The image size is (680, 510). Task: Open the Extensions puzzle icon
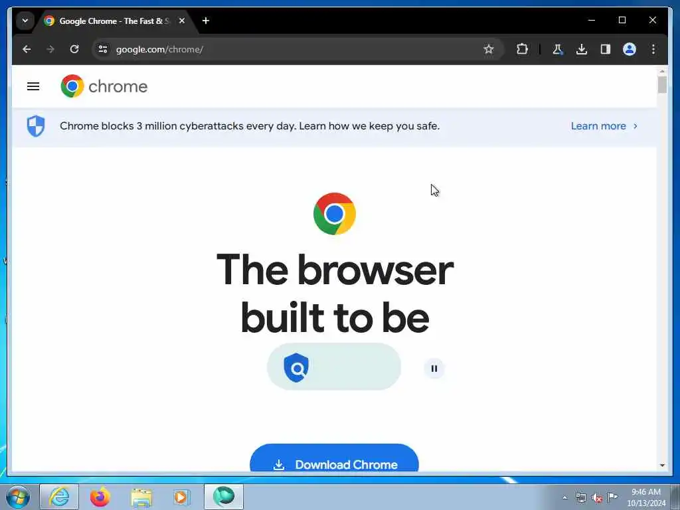coord(522,49)
